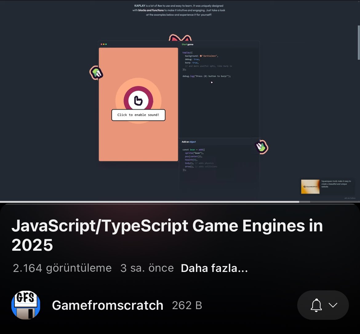360x334 pixels.
Task: Click the Gamefromscratch channel avatar
Action: (x=26, y=305)
